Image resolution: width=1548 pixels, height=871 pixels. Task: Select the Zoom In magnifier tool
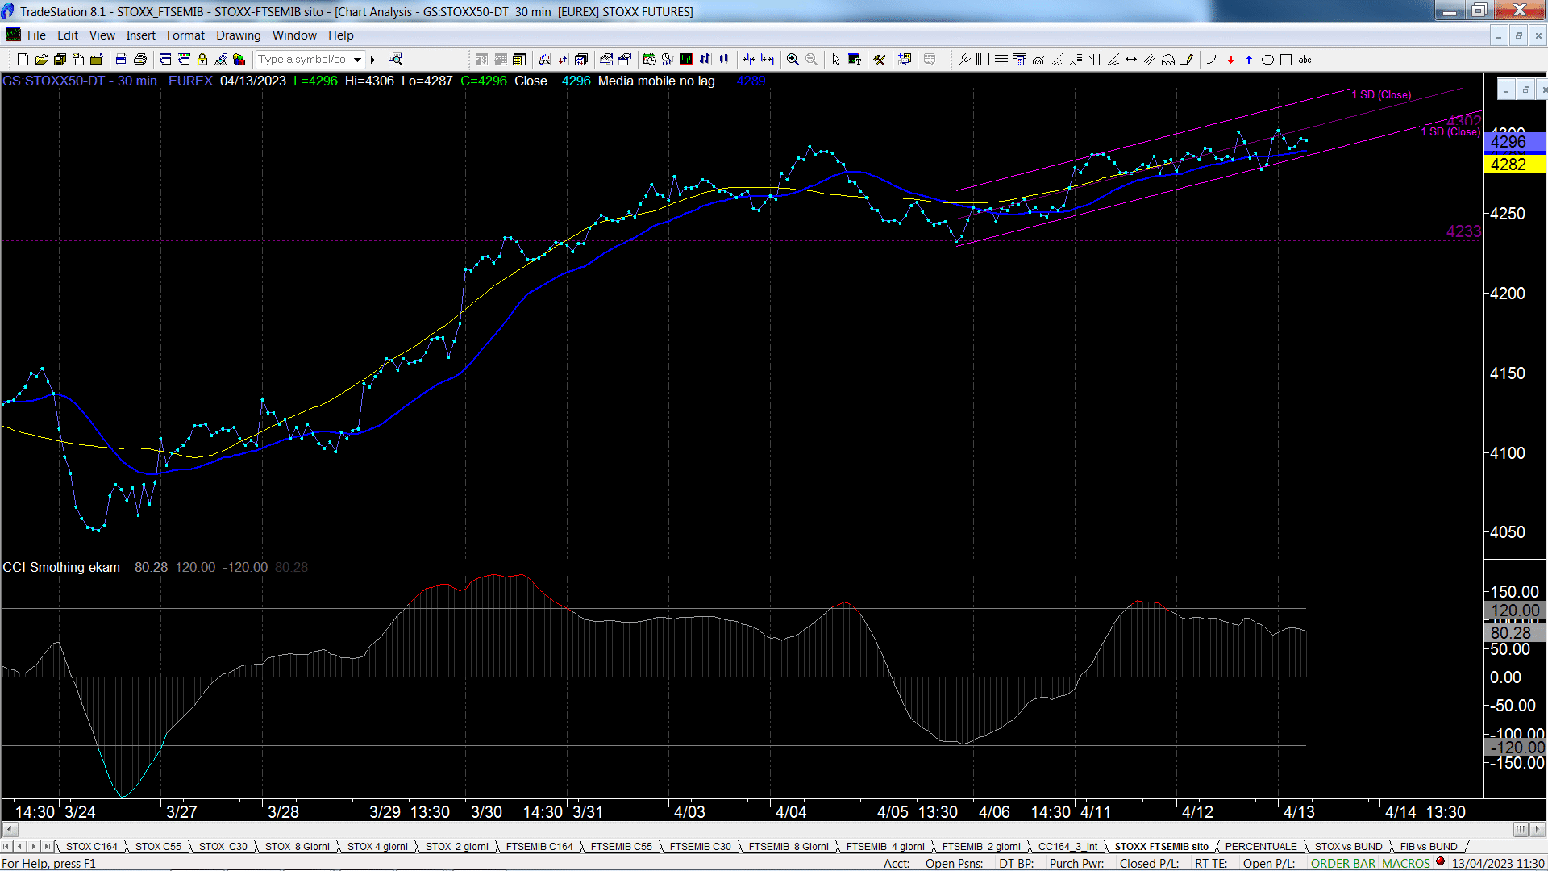pyautogui.click(x=793, y=59)
